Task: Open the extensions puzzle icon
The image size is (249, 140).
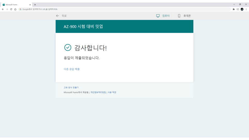Action: click(234, 9)
